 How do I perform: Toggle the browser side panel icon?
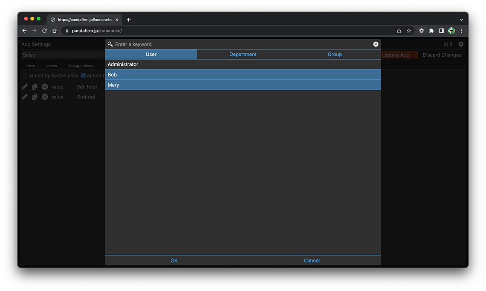pos(441,31)
